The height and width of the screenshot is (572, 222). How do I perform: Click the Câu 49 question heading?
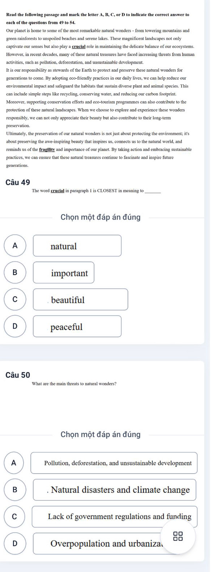[x=18, y=182]
